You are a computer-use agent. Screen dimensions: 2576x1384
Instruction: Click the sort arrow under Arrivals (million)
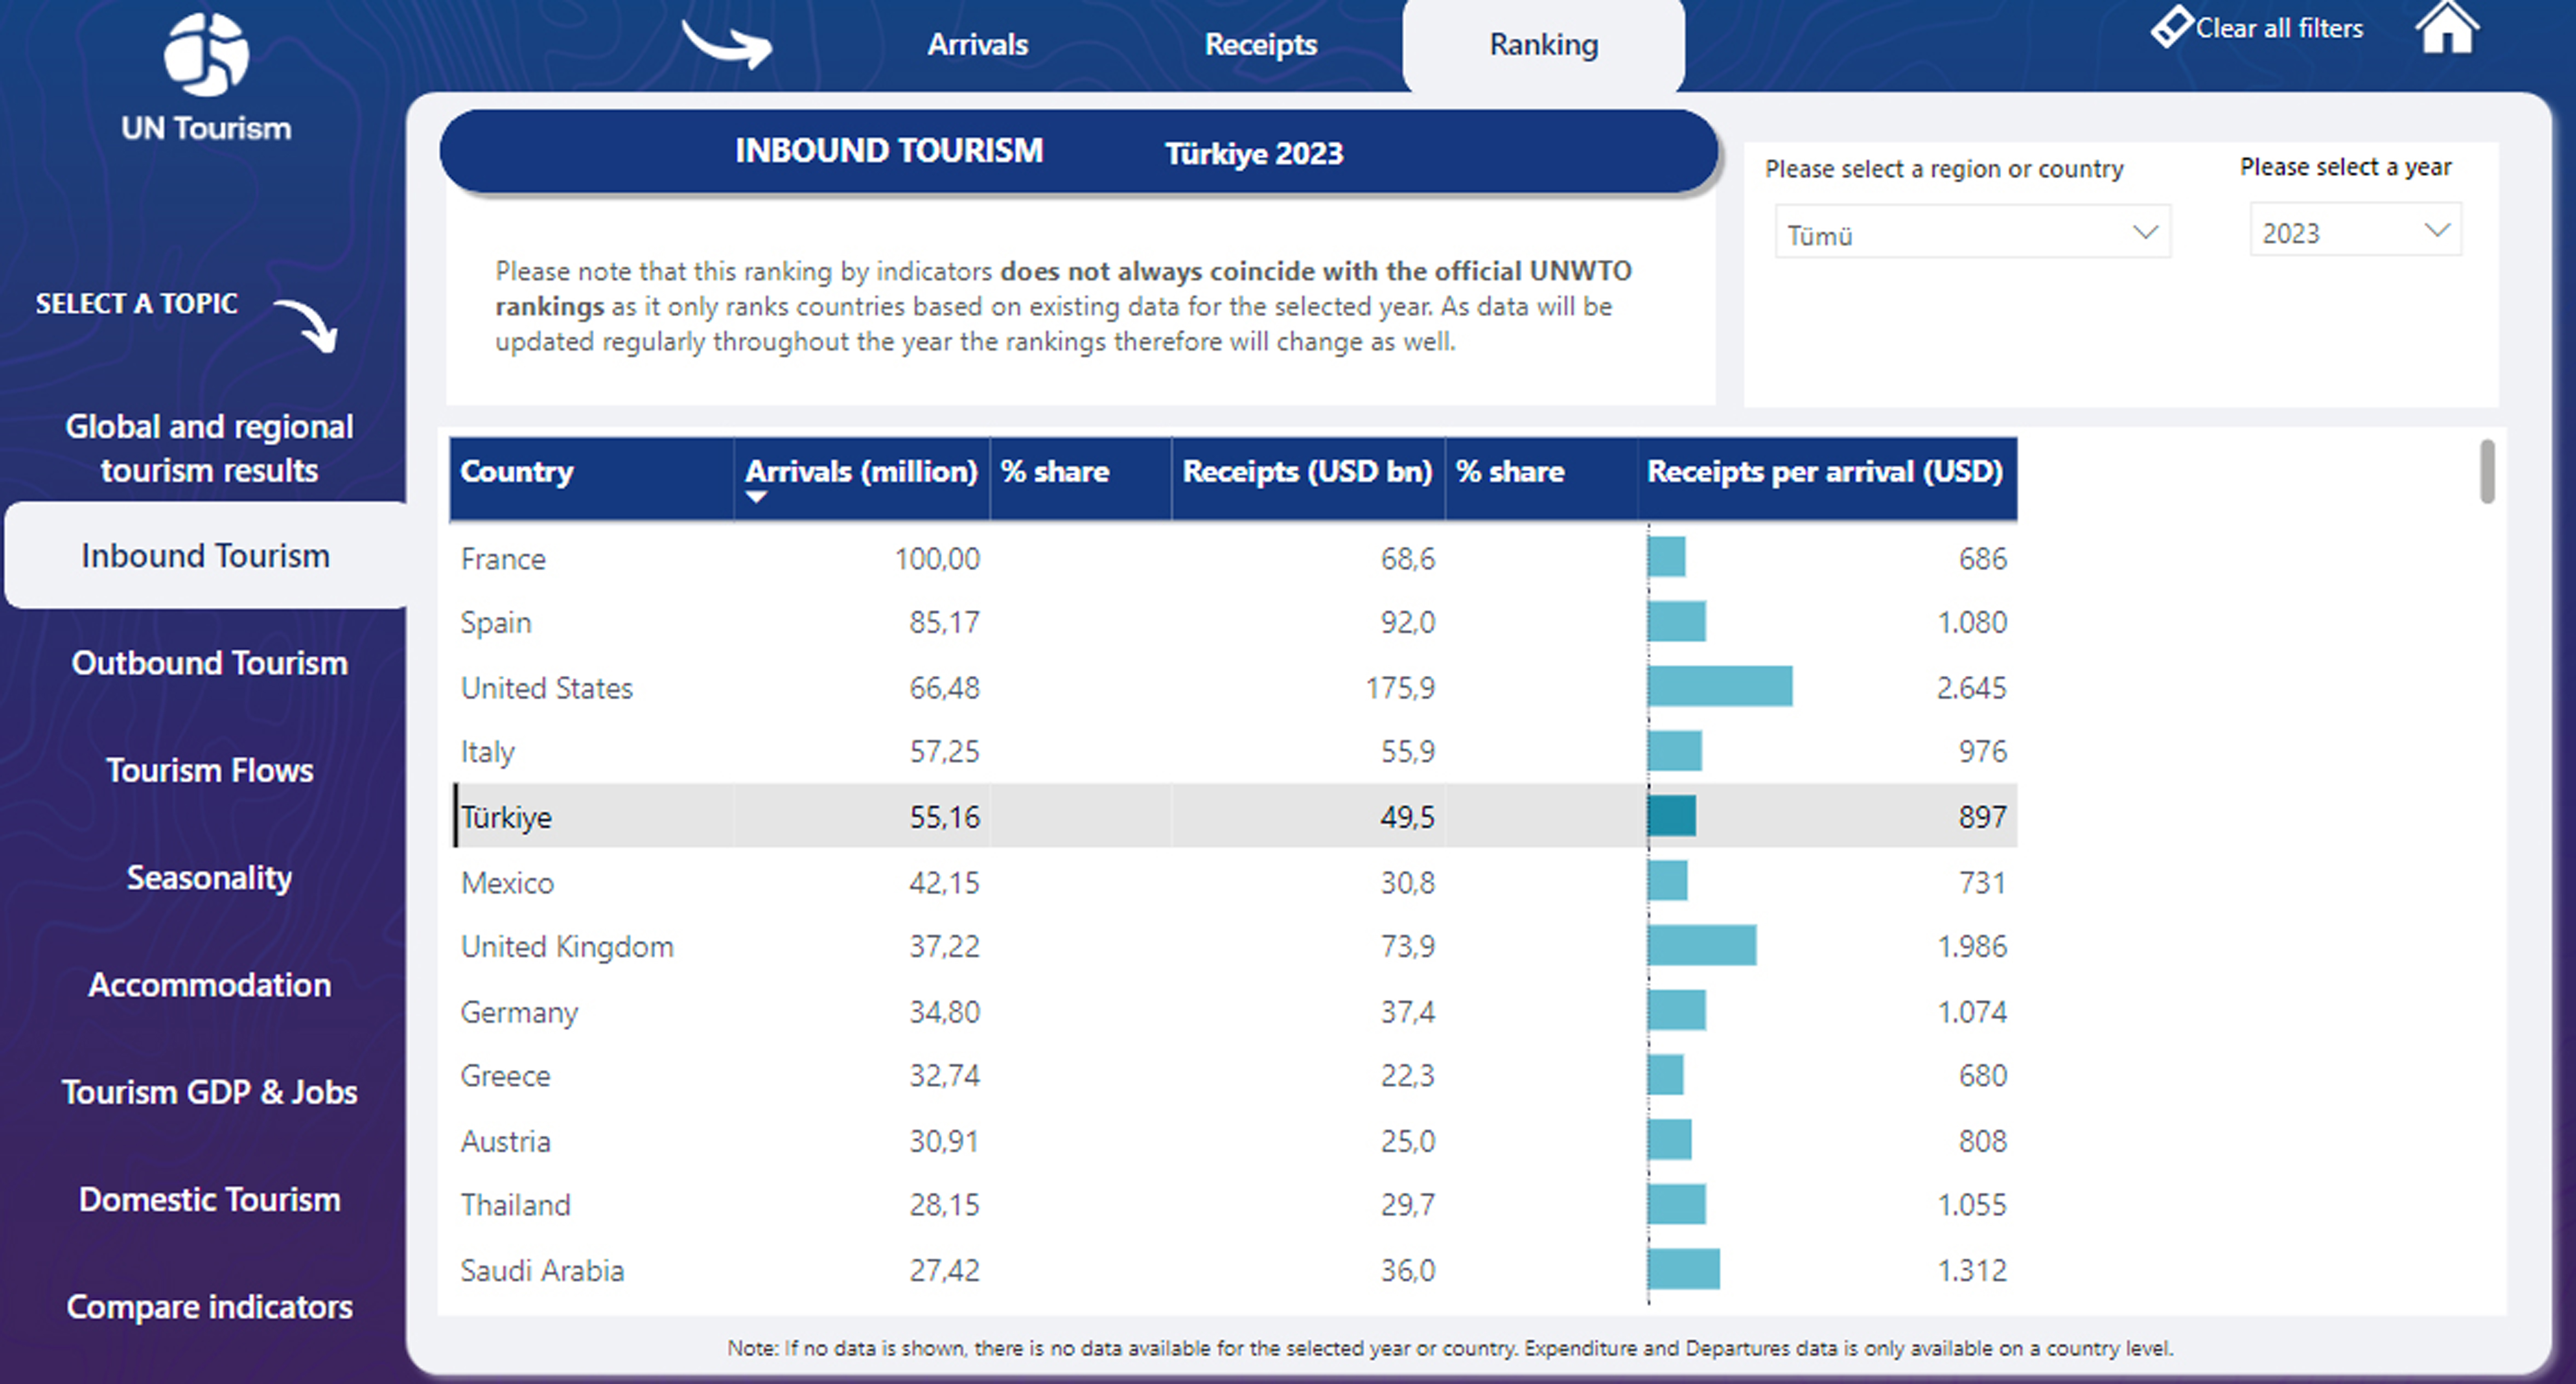(756, 497)
